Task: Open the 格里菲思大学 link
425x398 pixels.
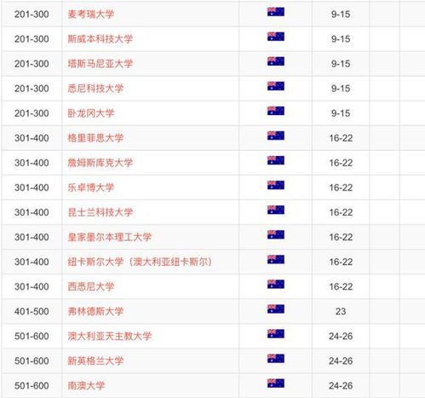Action: [x=95, y=138]
